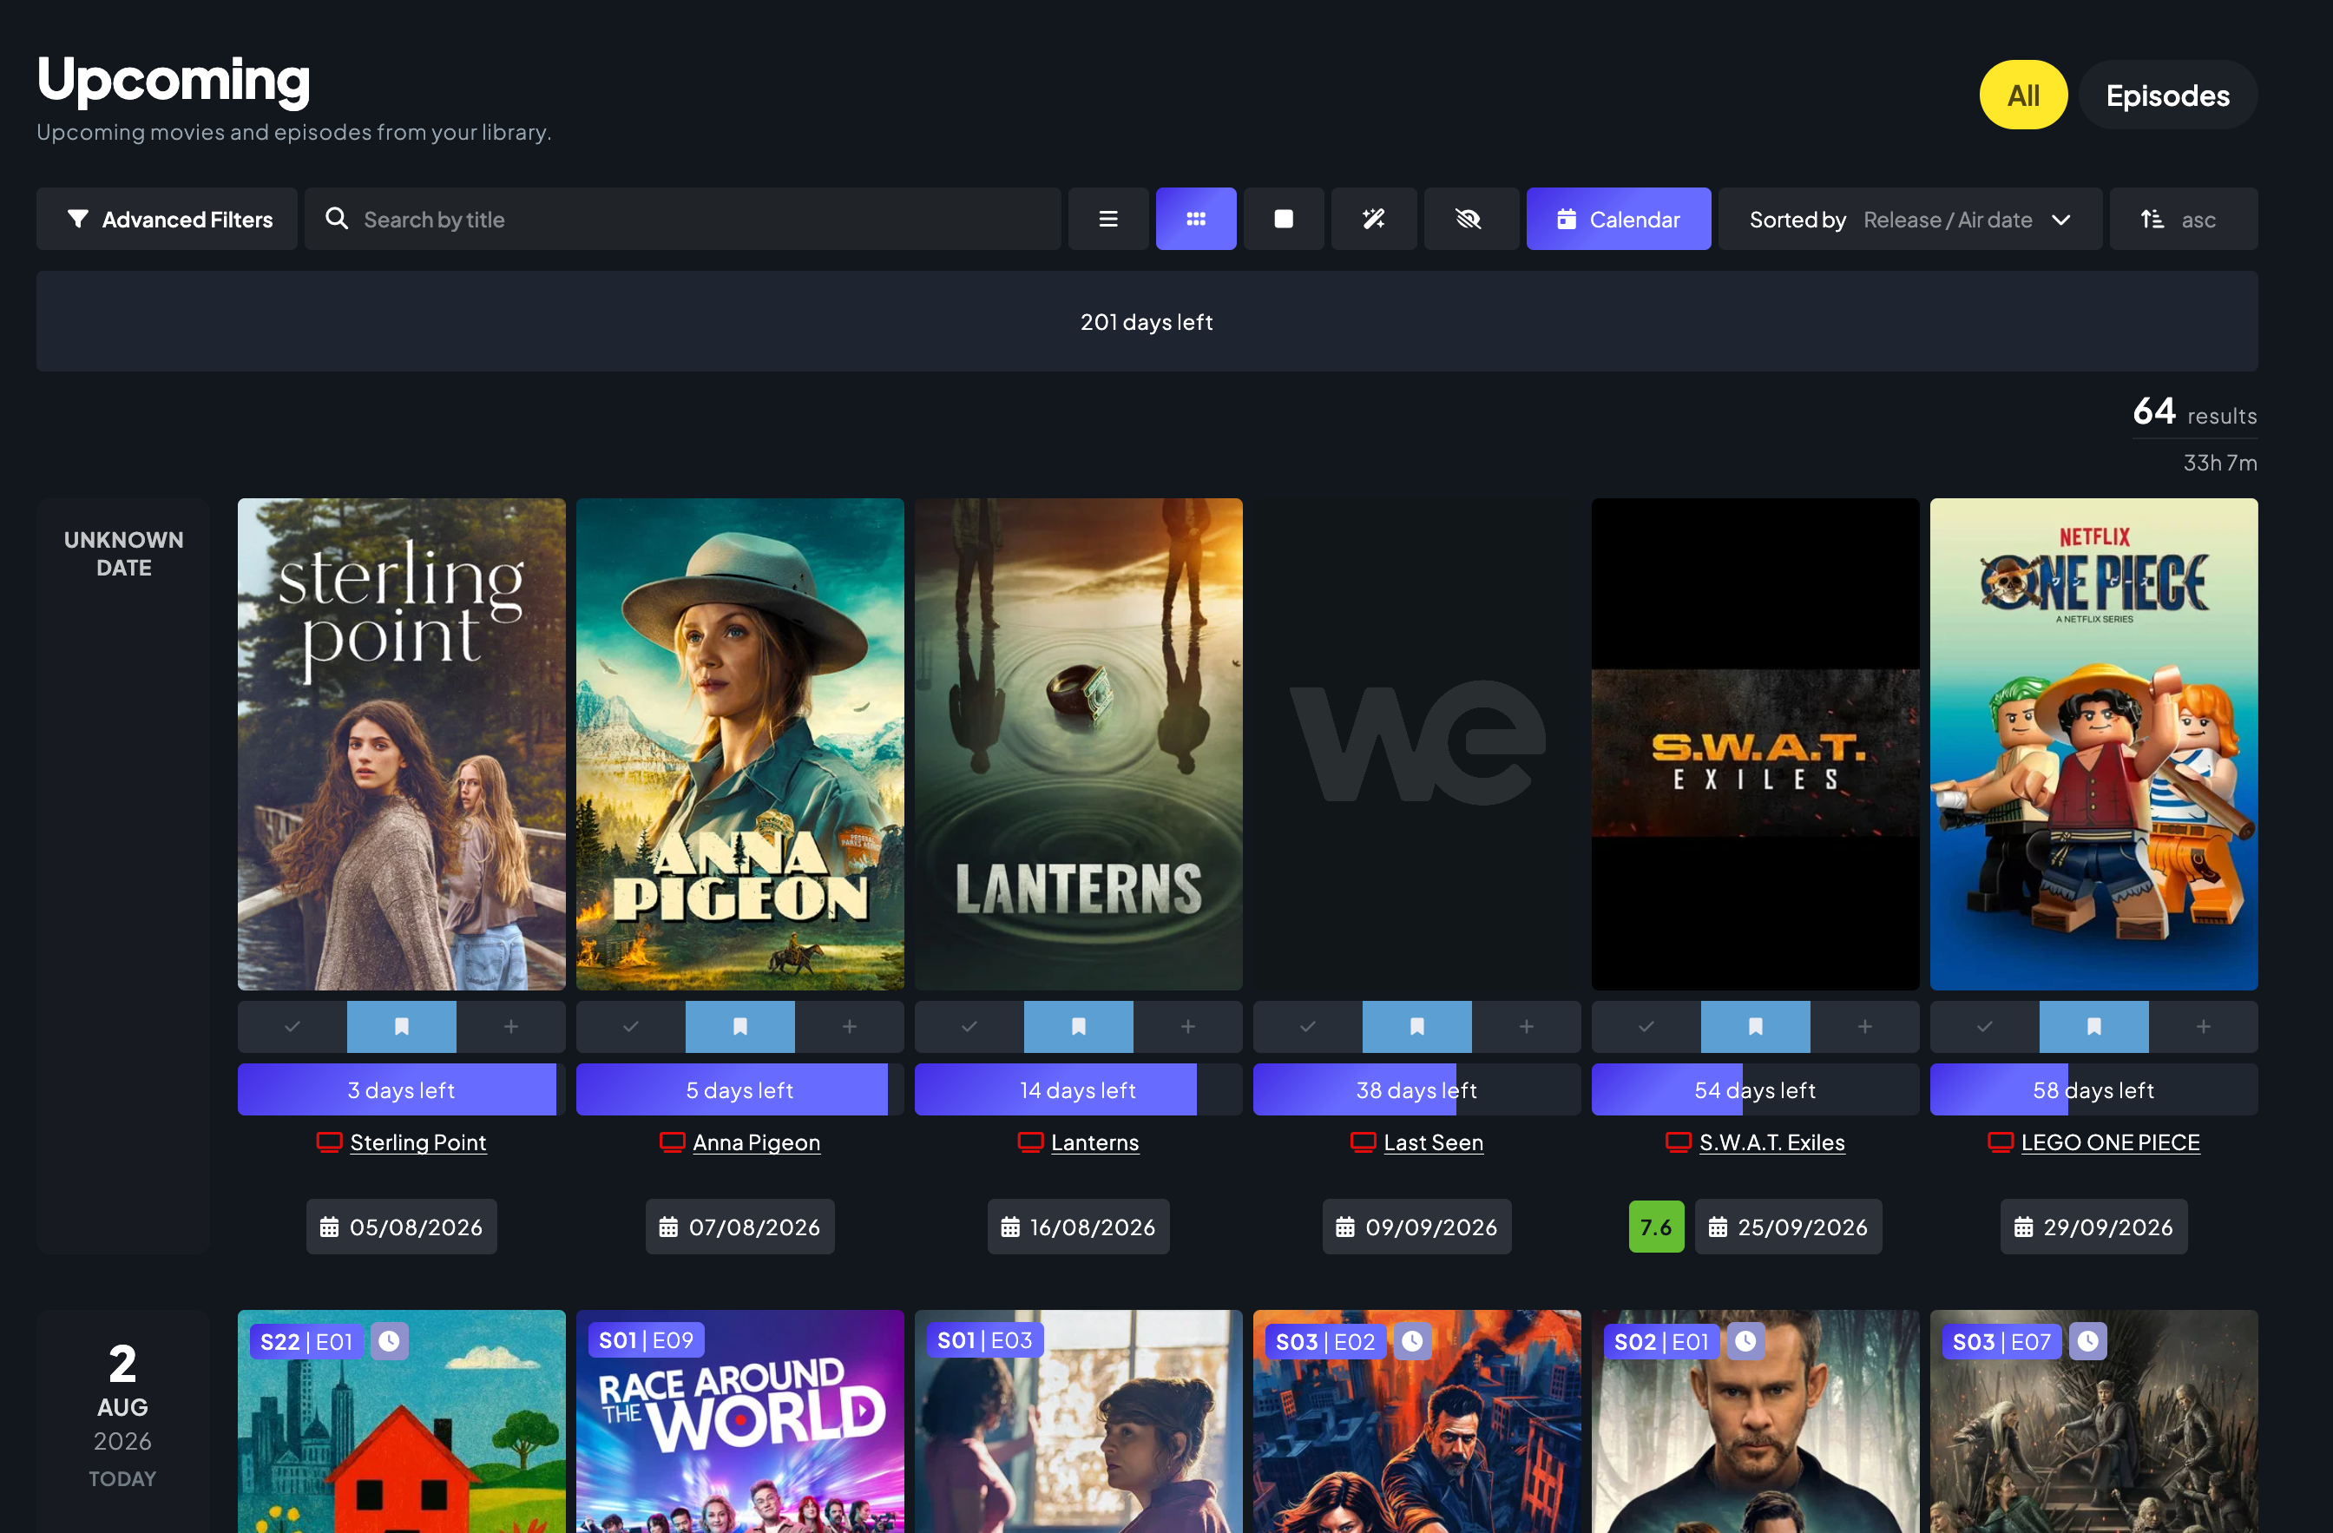The height and width of the screenshot is (1533, 2333).
Task: Click the Lanterns poster
Action: pos(1078,744)
